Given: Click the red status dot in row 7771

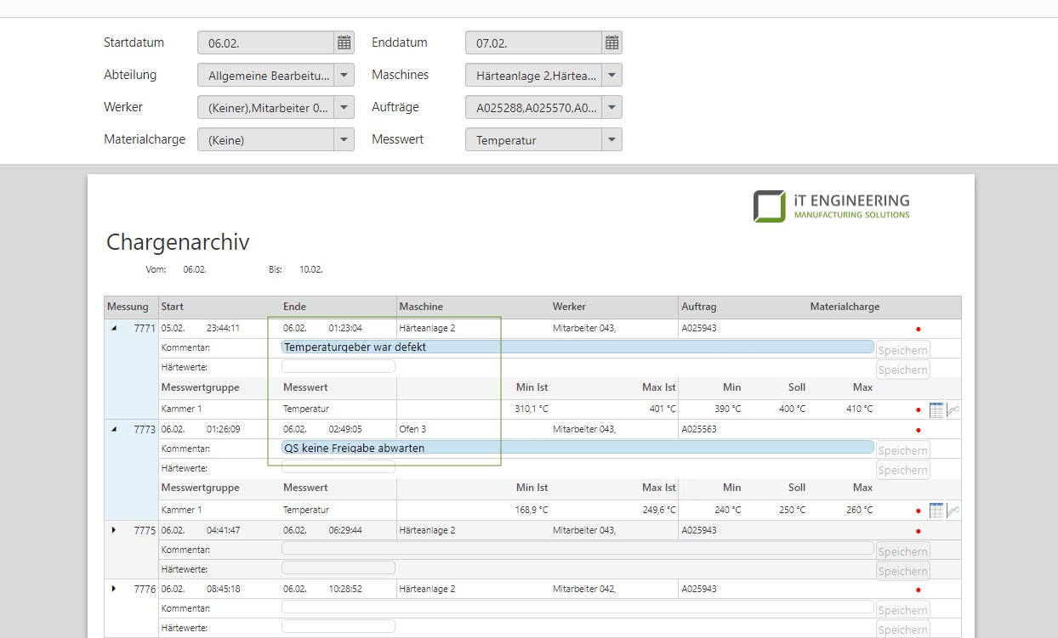Looking at the screenshot, I should point(919,329).
